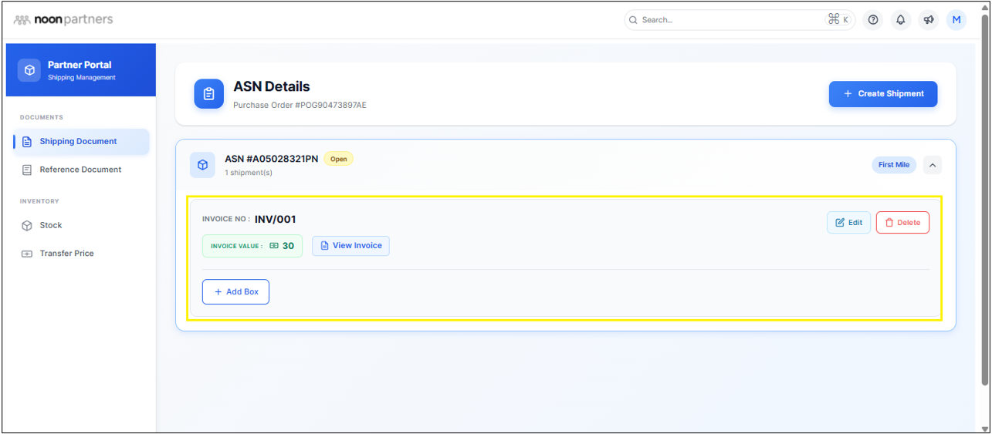Go to Stock in the Inventory section
The height and width of the screenshot is (434, 992).
click(x=51, y=226)
